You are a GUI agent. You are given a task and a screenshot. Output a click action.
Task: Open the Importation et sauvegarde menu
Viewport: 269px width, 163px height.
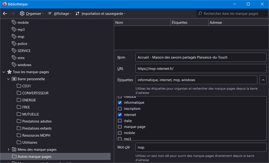tap(100, 14)
